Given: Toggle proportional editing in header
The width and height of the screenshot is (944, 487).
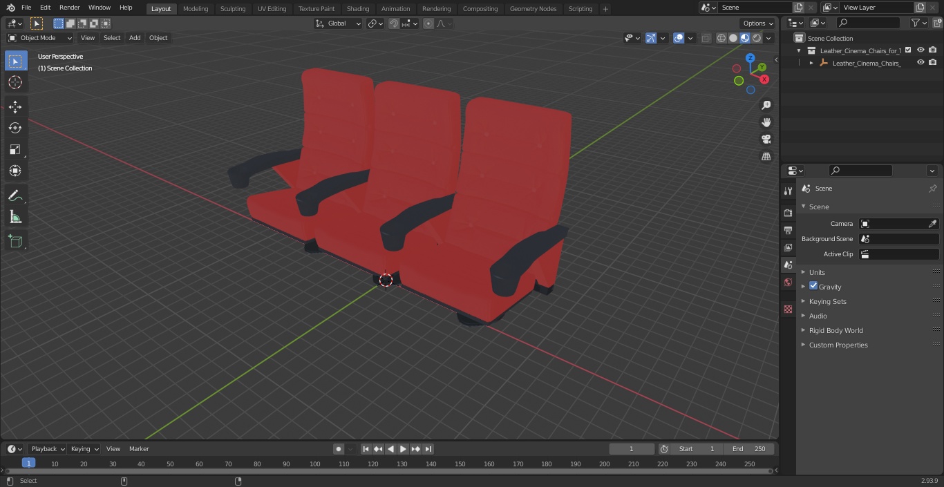Looking at the screenshot, I should click(428, 23).
